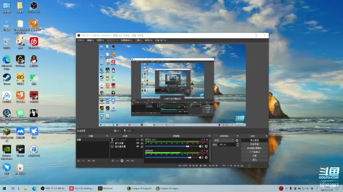Open the 桌面音频 audio settings gear

tap(206, 157)
